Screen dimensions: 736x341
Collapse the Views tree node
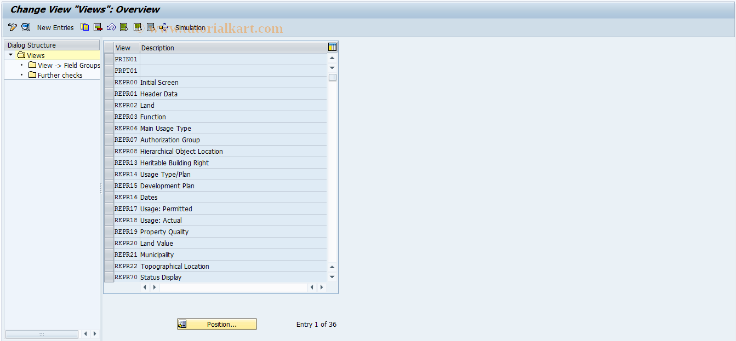click(10, 55)
